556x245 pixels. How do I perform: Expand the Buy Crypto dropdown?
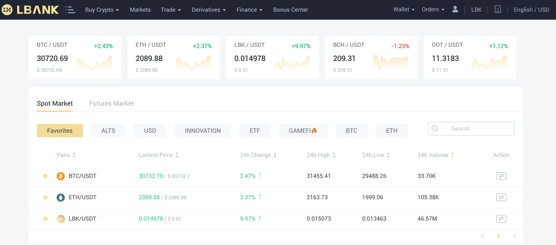pyautogui.click(x=102, y=10)
